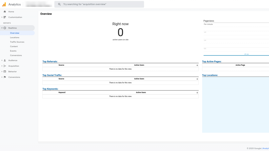Expand the Acquisition section arrow
The height and width of the screenshot is (151, 269).
point(2,66)
